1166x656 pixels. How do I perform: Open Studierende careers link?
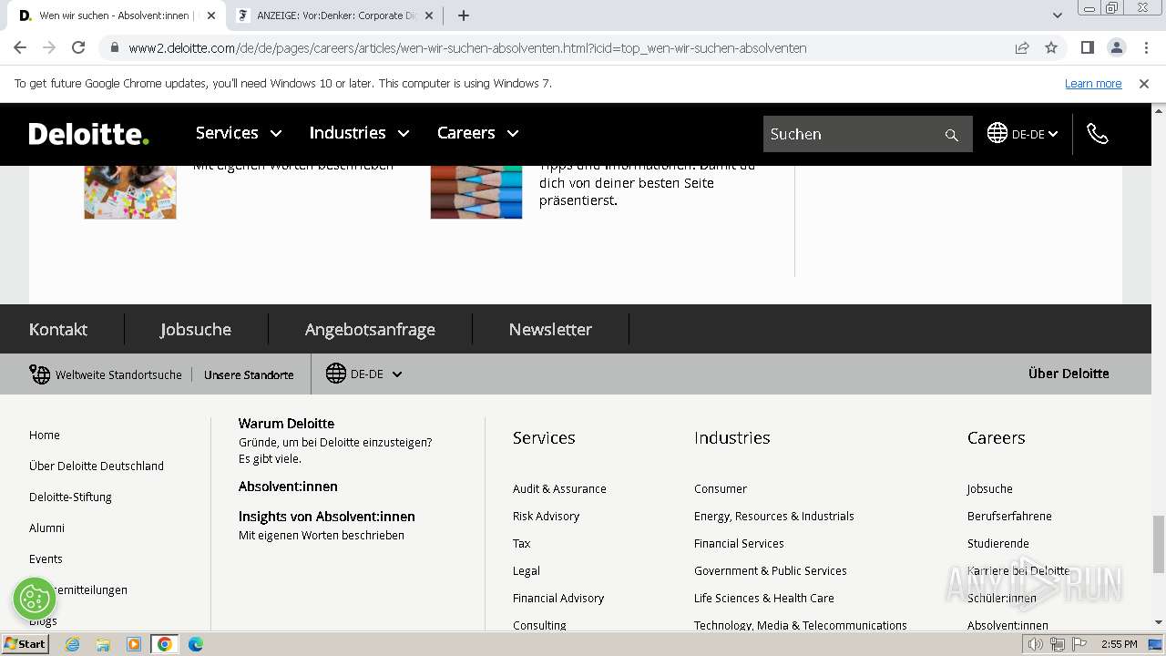pyautogui.click(x=998, y=543)
